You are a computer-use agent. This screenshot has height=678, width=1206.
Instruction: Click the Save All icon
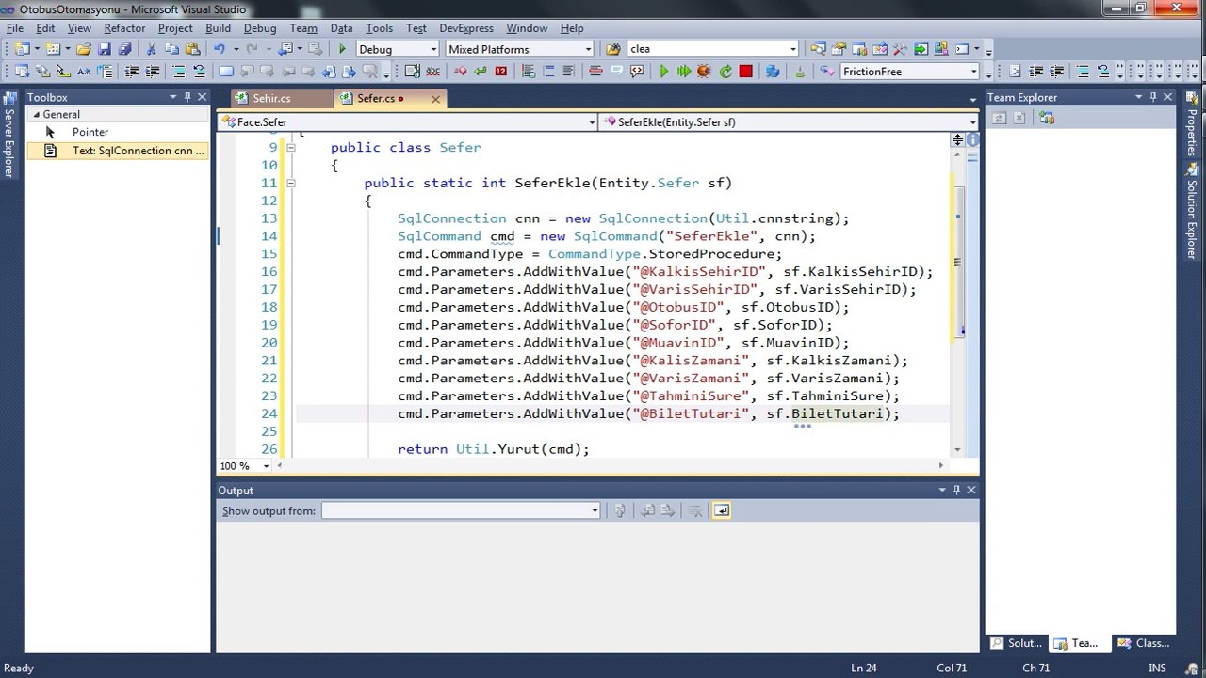click(124, 49)
